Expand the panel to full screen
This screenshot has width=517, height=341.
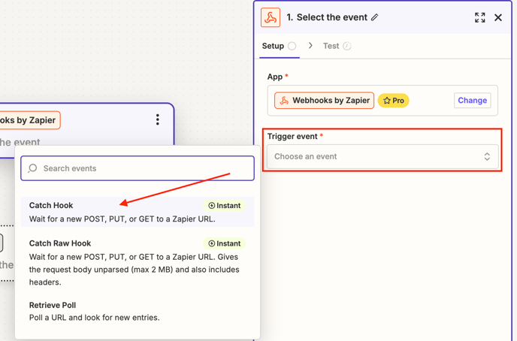(x=479, y=17)
